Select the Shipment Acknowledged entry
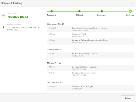The height and width of the screenshot is (102, 136). pos(91,88)
